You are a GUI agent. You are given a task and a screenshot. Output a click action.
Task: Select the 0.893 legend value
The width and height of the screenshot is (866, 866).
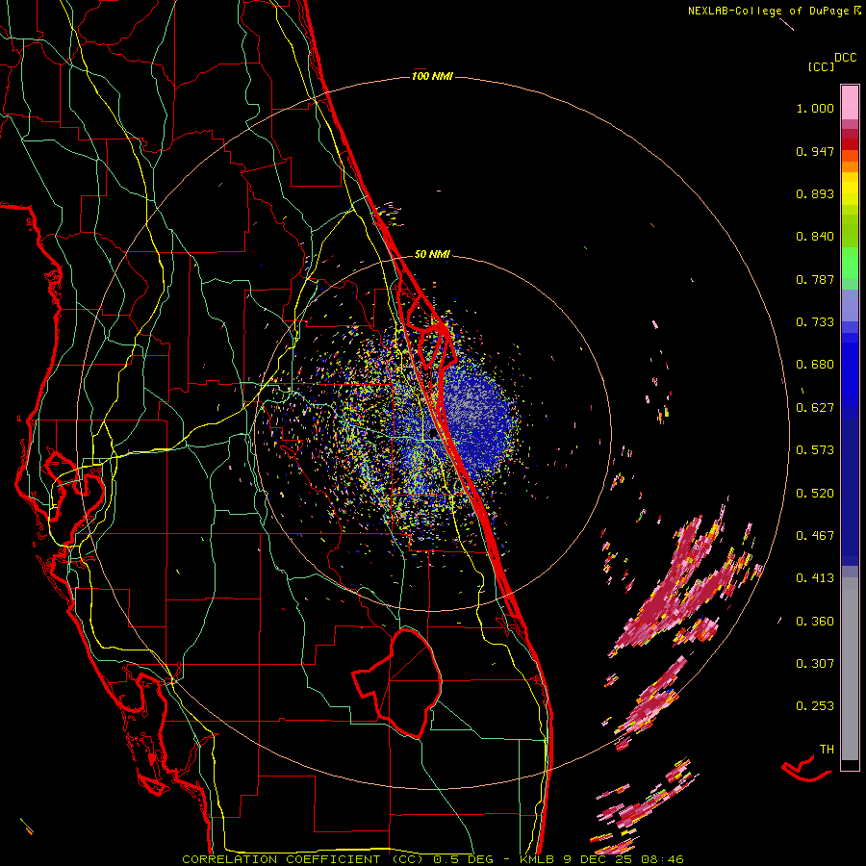[815, 193]
